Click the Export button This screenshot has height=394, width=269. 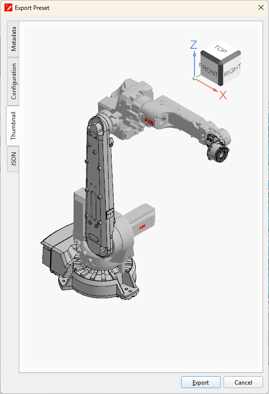pos(201,382)
